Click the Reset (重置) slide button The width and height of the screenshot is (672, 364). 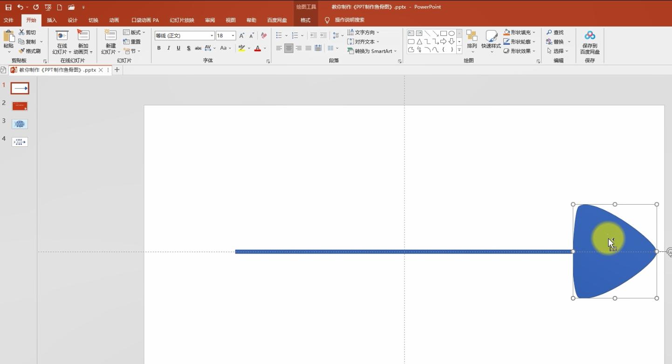(132, 41)
